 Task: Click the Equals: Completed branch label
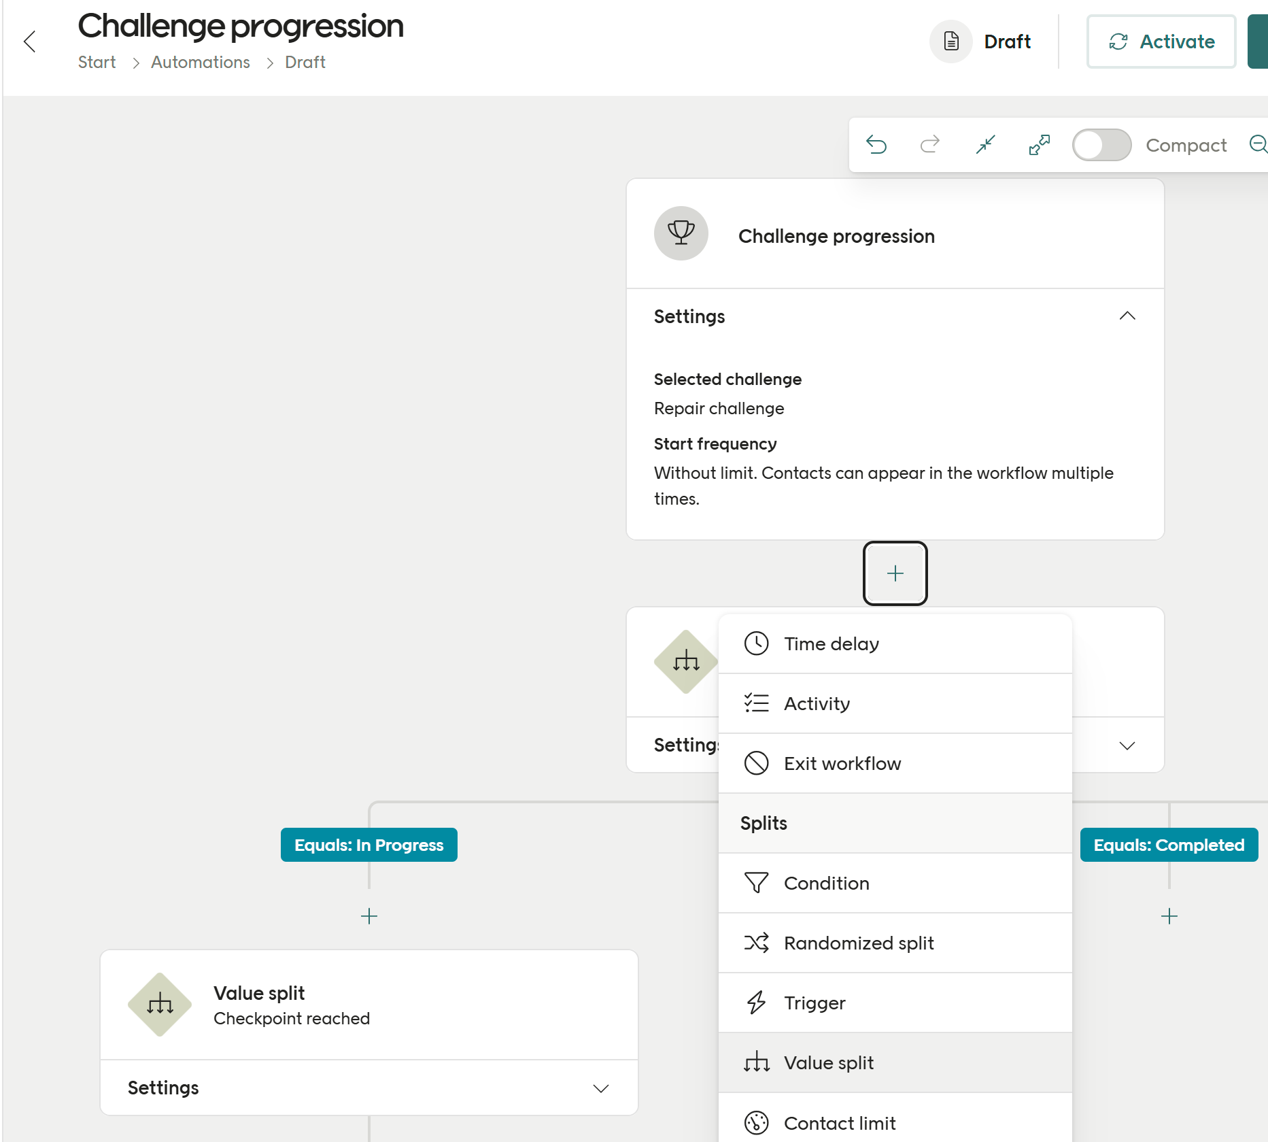[x=1168, y=845]
